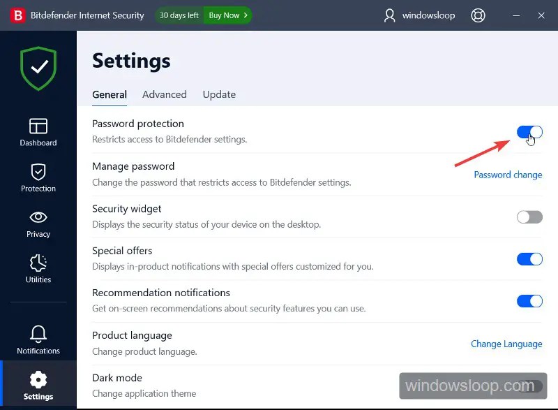558x410 pixels.
Task: Open the Update tab
Action: coord(218,94)
